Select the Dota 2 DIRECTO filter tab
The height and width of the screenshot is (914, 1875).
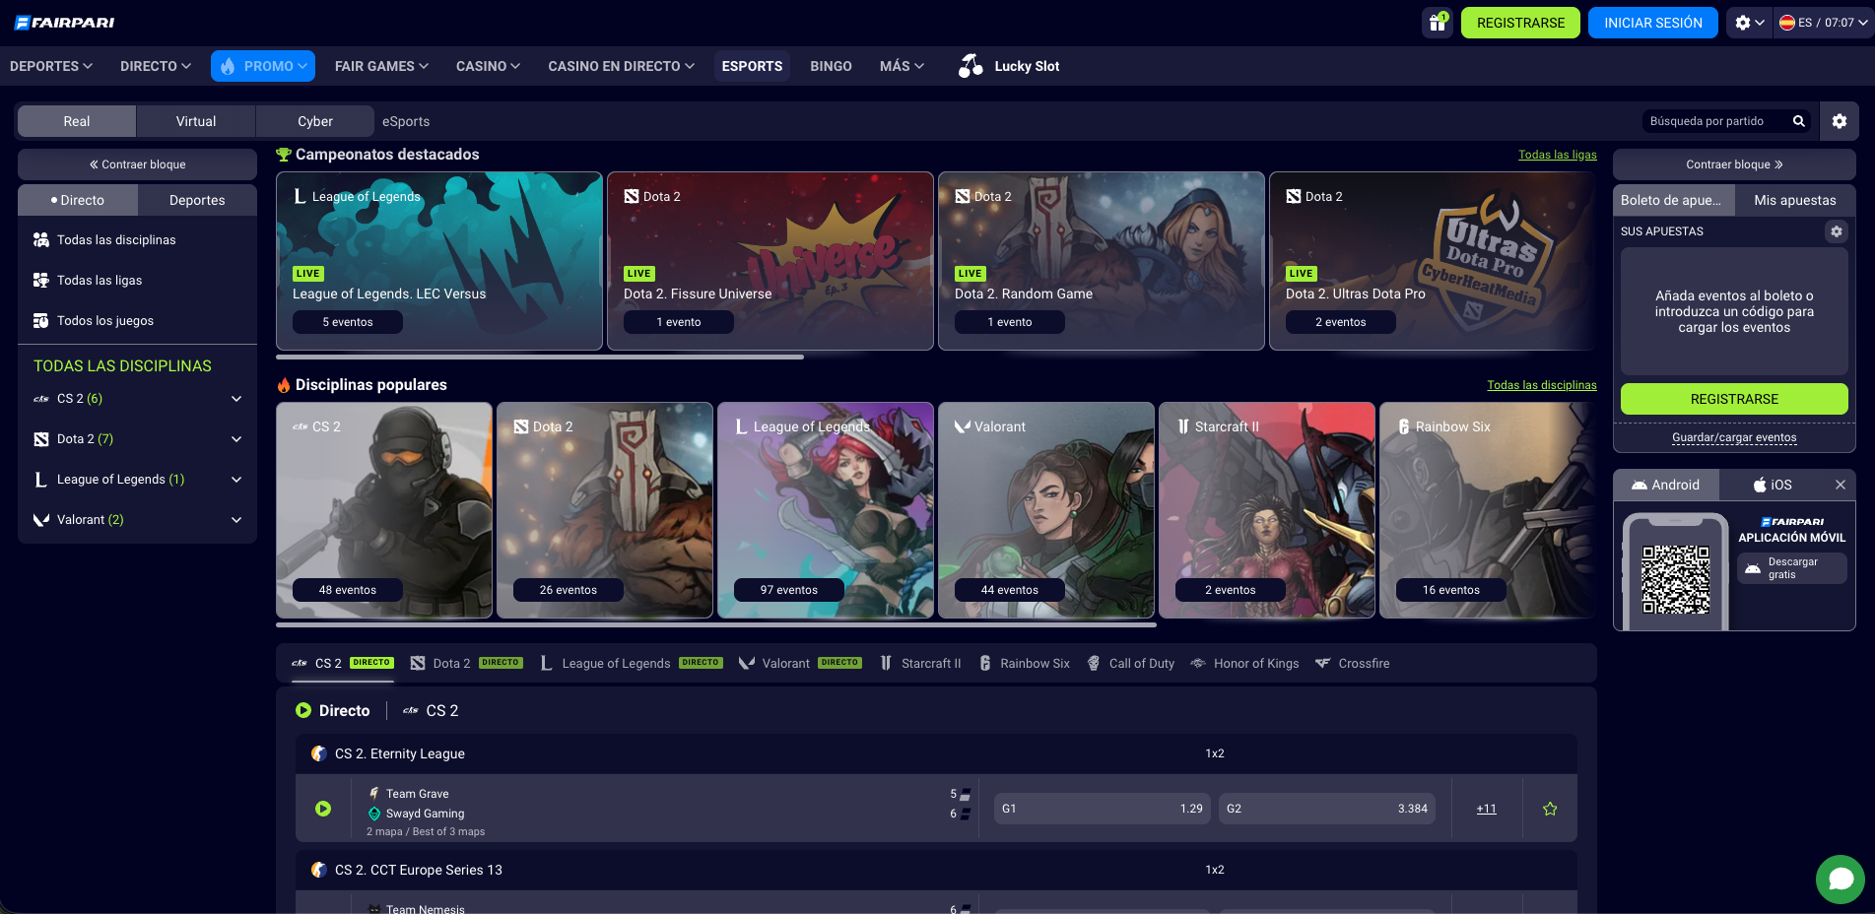pyautogui.click(x=466, y=664)
